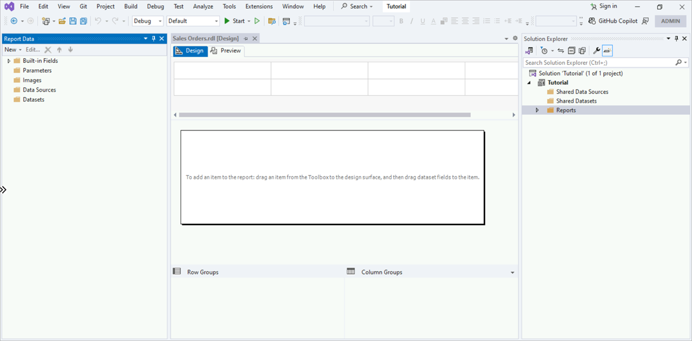Unpin the Report Data window
This screenshot has width=692, height=341.
click(x=153, y=39)
